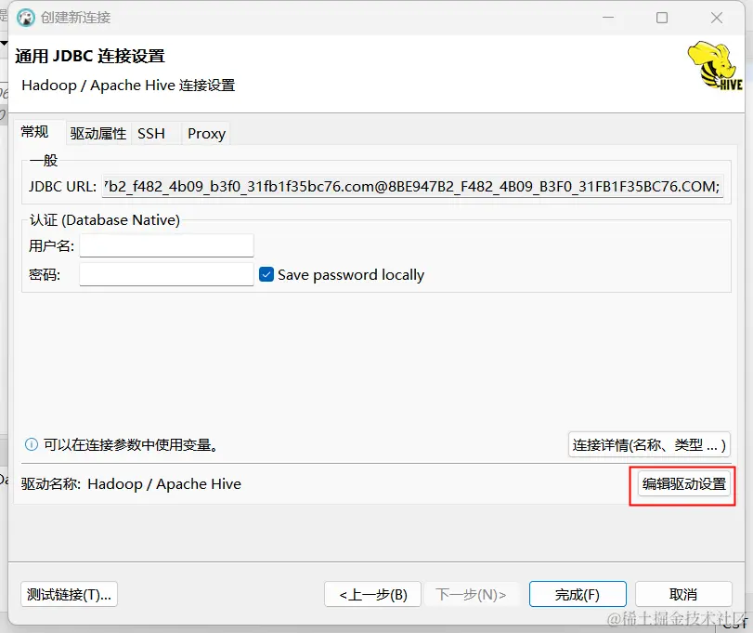The height and width of the screenshot is (633, 753).
Task: Click the 可以在连接参数中使用变量 hint text
Action: [x=132, y=444]
